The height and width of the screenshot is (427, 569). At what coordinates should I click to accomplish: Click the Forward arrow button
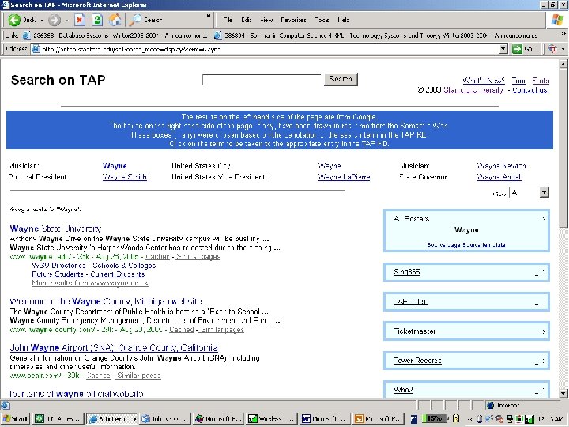pyautogui.click(x=54, y=20)
